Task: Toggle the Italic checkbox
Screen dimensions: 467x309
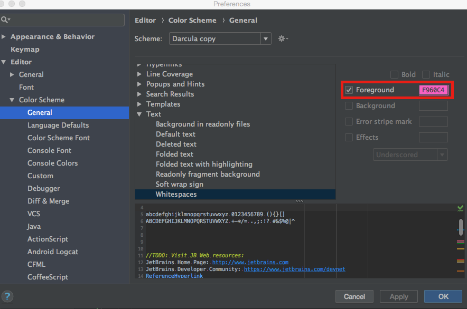Action: (426, 74)
